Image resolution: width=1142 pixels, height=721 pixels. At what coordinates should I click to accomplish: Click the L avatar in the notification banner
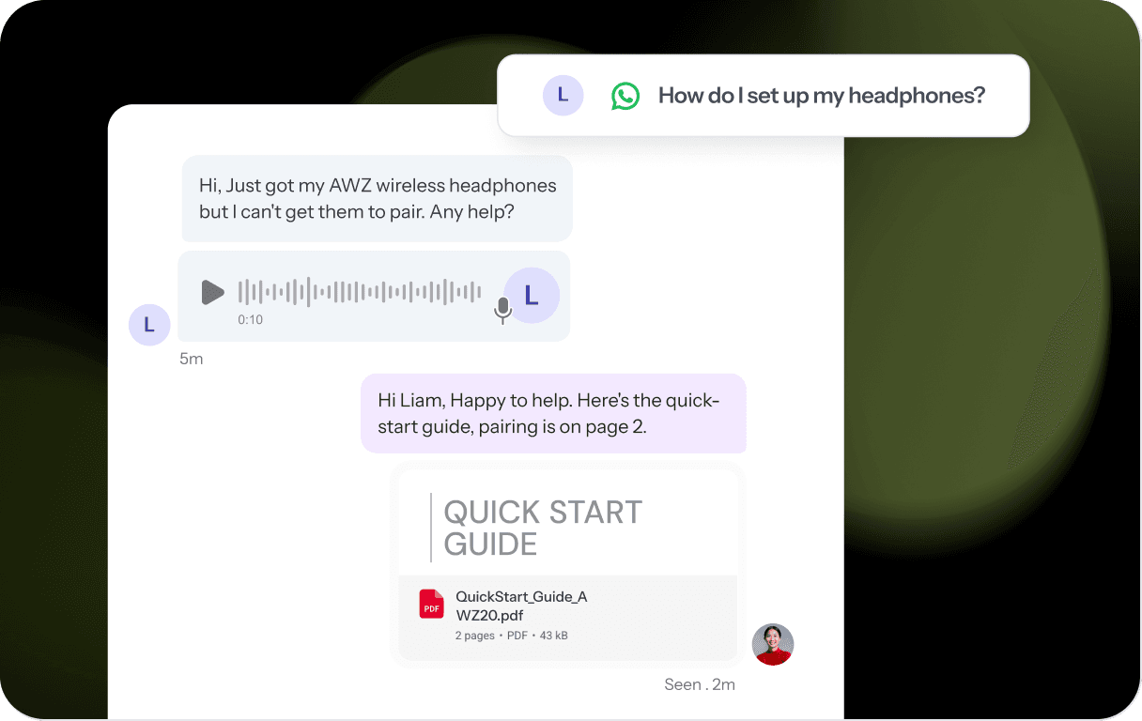[x=563, y=95]
